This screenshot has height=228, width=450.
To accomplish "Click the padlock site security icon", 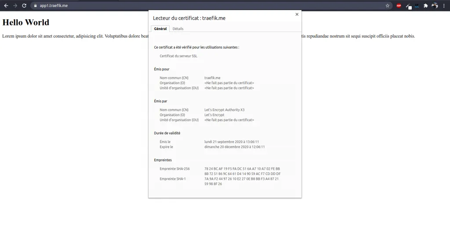I will click(x=36, y=6).
